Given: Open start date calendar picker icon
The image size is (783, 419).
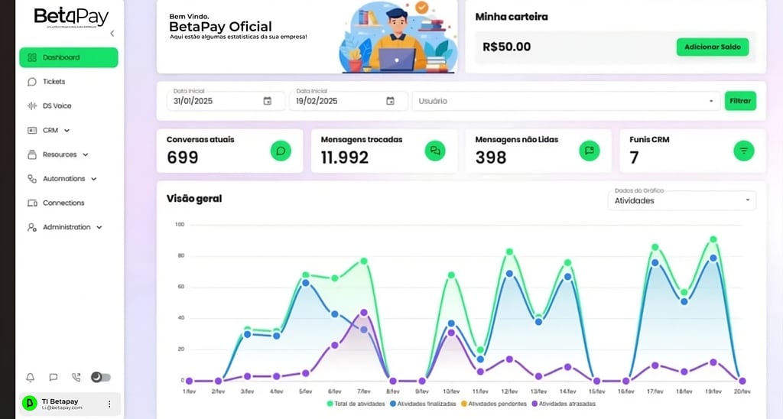Looking at the screenshot, I should click(267, 101).
